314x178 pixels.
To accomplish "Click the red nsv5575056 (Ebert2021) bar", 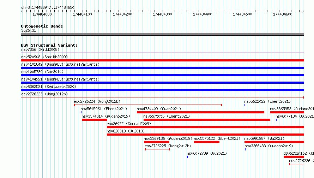I will 207,120.
